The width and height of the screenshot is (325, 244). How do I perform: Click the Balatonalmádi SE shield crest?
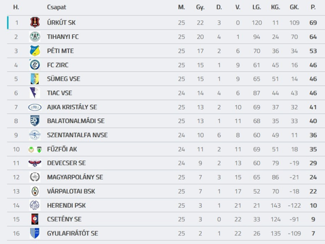click(x=35, y=121)
